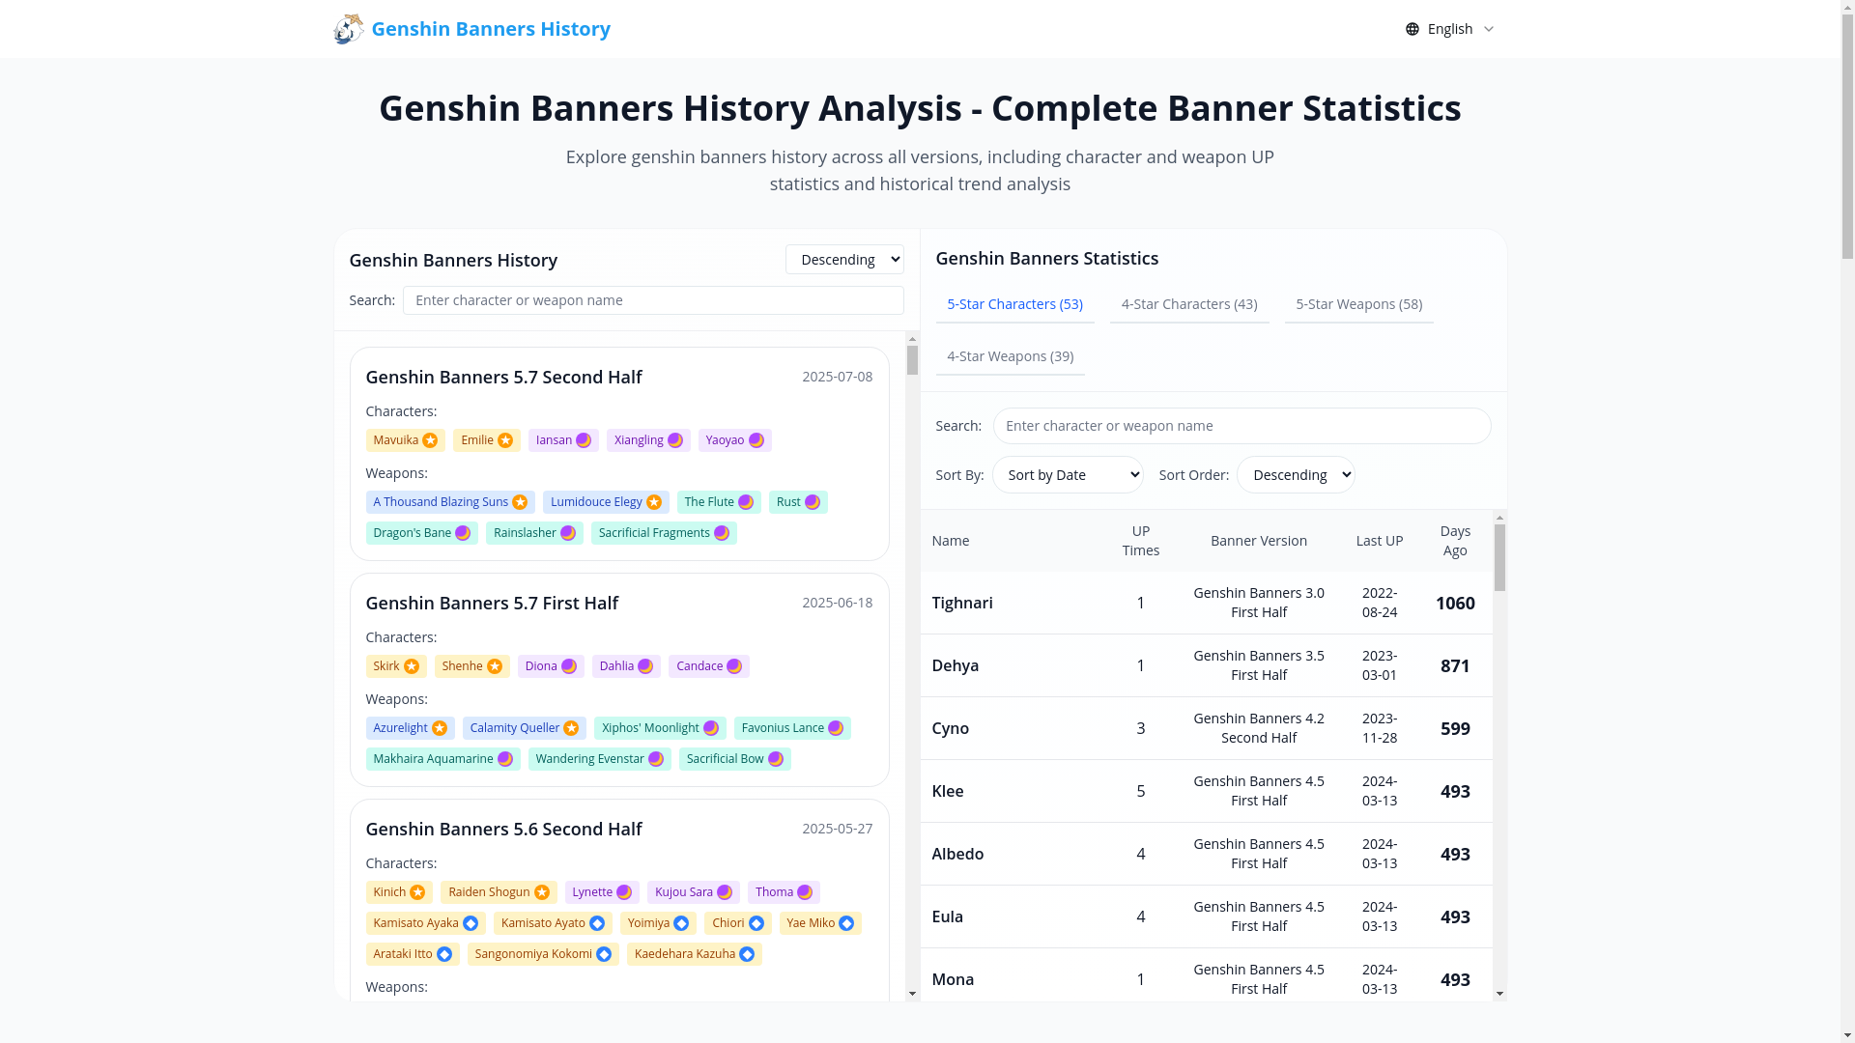1855x1043 pixels.
Task: Click the globe language icon
Action: [1413, 29]
